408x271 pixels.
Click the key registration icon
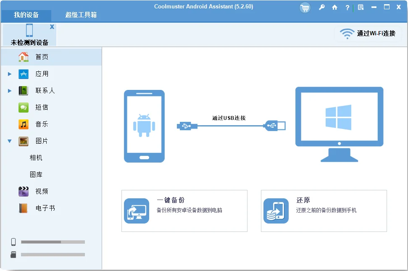[x=322, y=7]
